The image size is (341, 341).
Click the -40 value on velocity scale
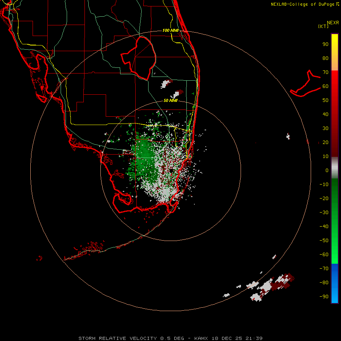pos(324,227)
